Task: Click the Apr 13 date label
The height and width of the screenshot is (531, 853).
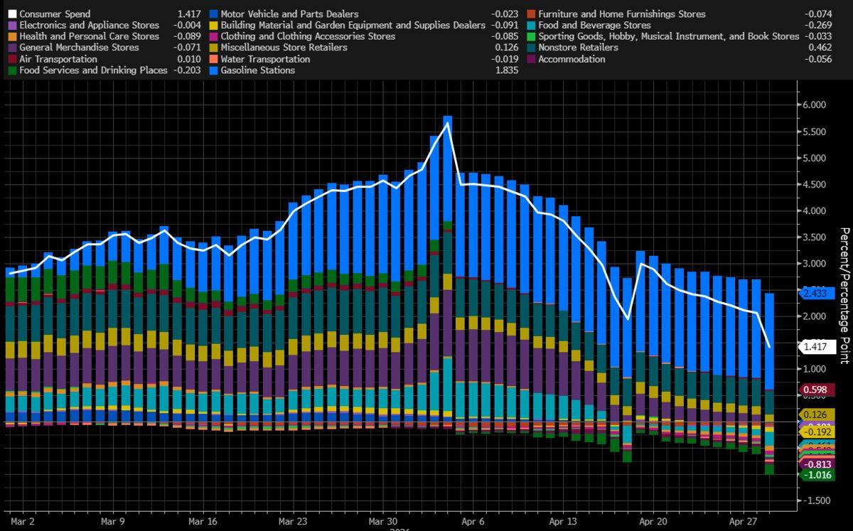Action: pyautogui.click(x=562, y=520)
